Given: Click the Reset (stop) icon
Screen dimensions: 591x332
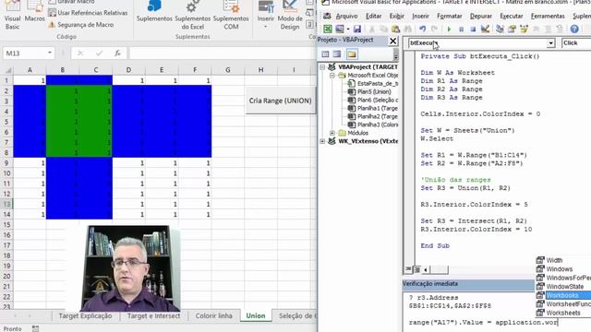Looking at the screenshot, I should [473, 29].
